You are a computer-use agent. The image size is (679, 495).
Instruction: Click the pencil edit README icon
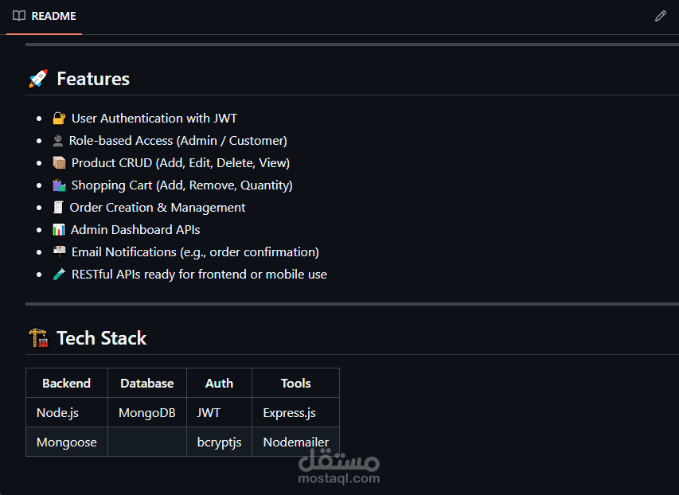tap(660, 16)
